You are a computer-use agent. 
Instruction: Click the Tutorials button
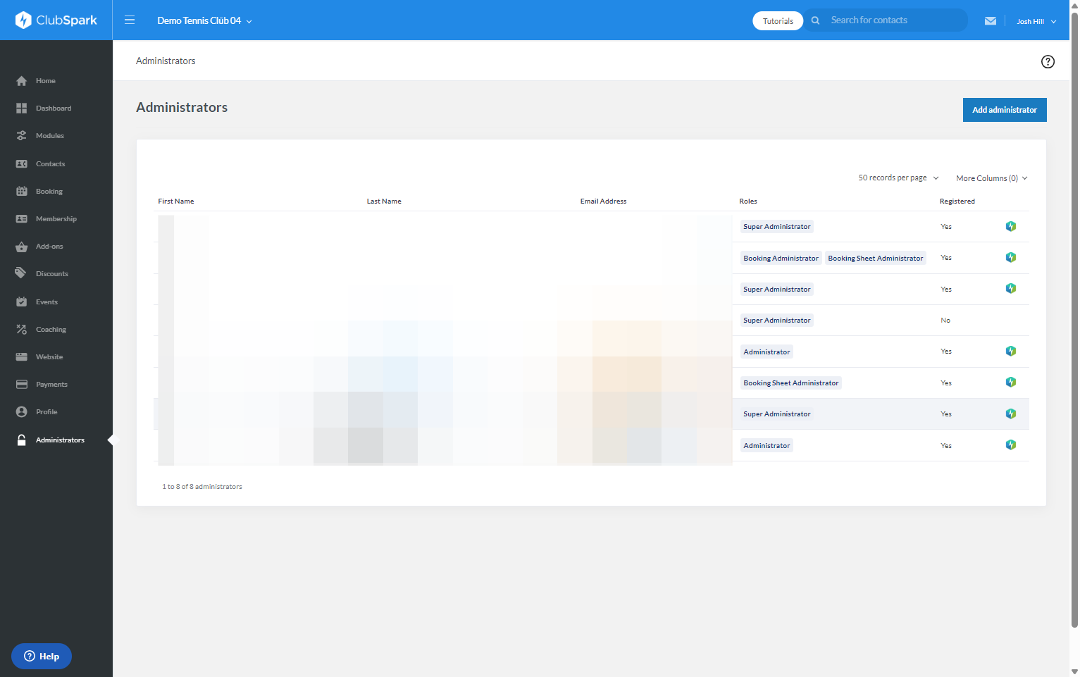[778, 21]
